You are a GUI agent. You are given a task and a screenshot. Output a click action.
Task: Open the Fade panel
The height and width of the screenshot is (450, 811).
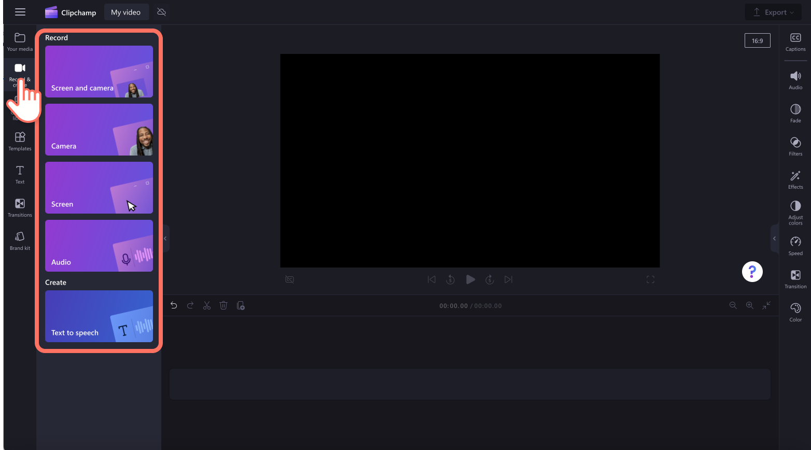(x=795, y=114)
